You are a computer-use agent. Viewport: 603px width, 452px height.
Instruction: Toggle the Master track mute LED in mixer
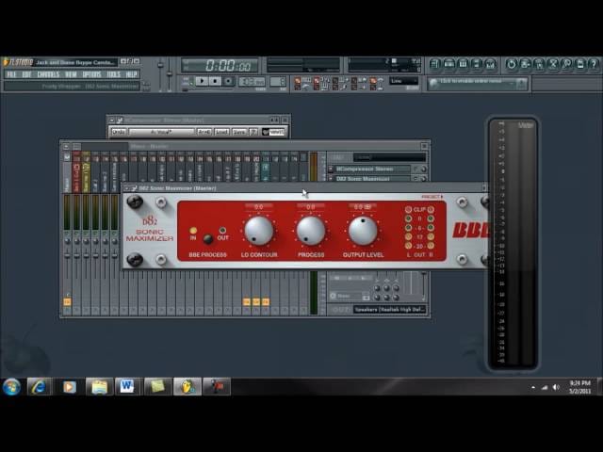[x=67, y=234]
